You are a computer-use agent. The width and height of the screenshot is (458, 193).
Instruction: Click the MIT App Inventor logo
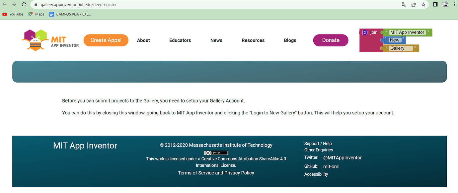click(x=50, y=40)
